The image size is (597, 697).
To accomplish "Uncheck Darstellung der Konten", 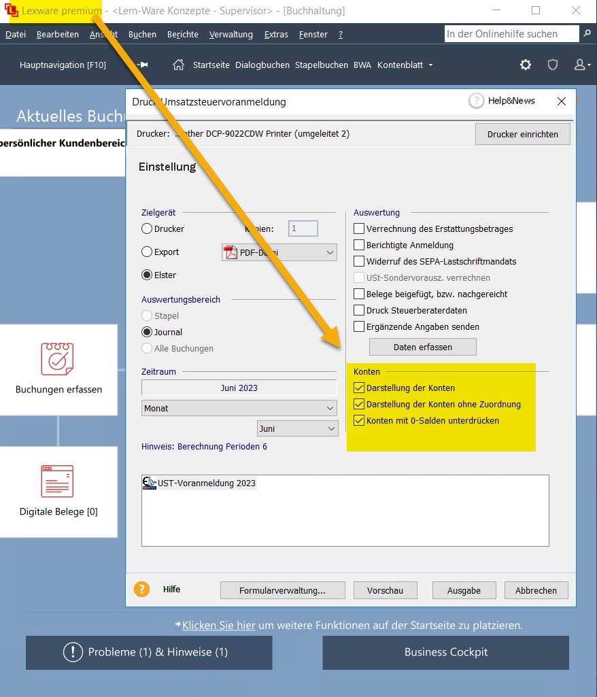I will pyautogui.click(x=359, y=388).
